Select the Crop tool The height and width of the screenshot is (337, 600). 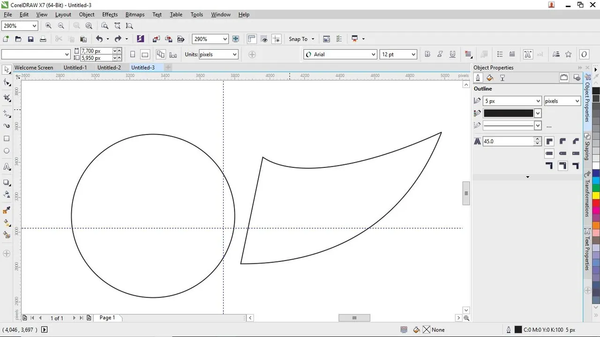7,98
